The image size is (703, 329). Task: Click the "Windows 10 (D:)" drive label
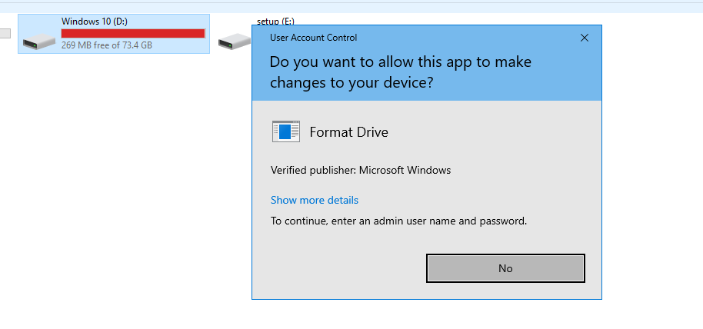[94, 22]
